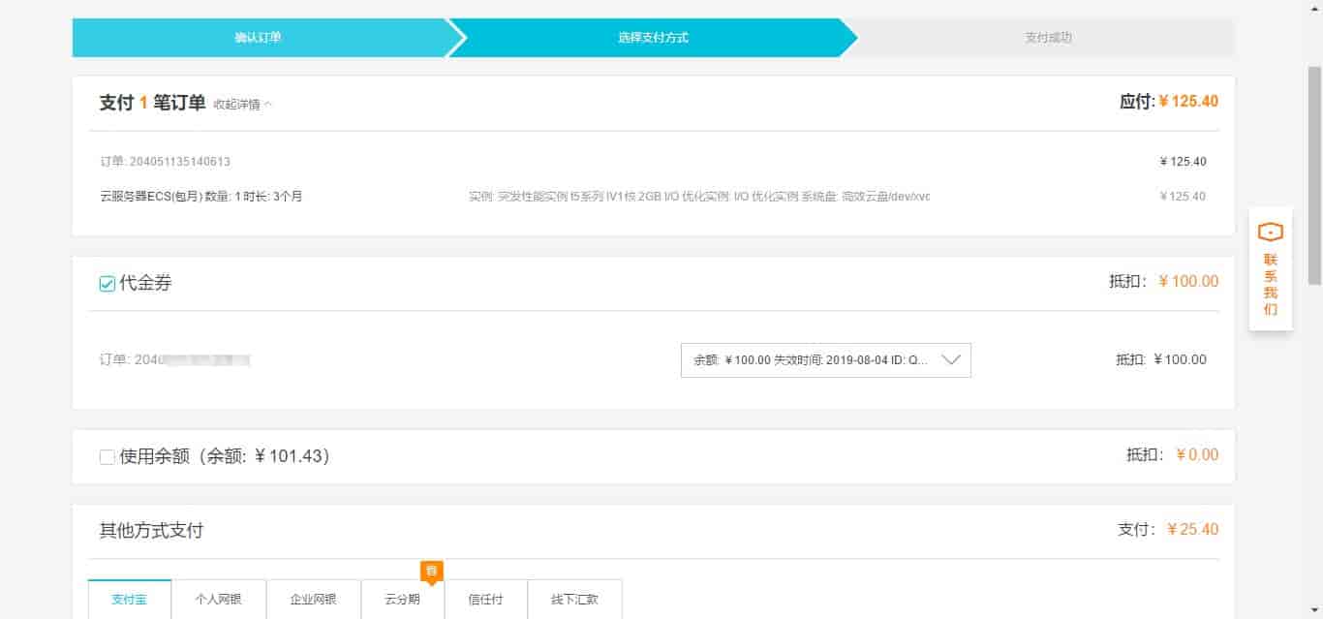
Task: Click the 使用余额 (余额: ¥101.43) label
Action: point(225,456)
